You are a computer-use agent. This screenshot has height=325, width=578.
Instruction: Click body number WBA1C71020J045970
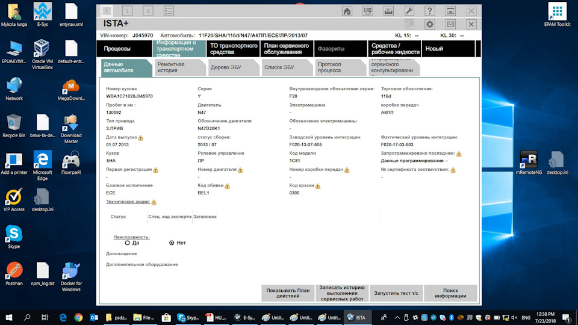pos(129,96)
